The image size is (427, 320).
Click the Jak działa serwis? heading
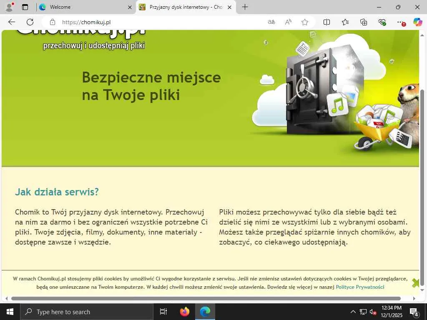pos(57,192)
